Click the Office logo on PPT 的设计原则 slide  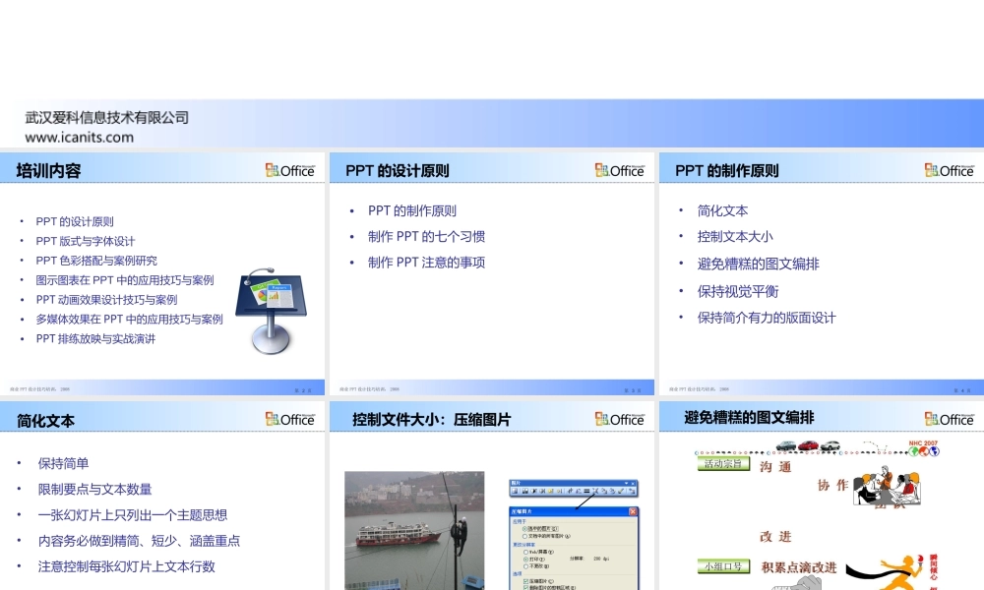tap(619, 170)
